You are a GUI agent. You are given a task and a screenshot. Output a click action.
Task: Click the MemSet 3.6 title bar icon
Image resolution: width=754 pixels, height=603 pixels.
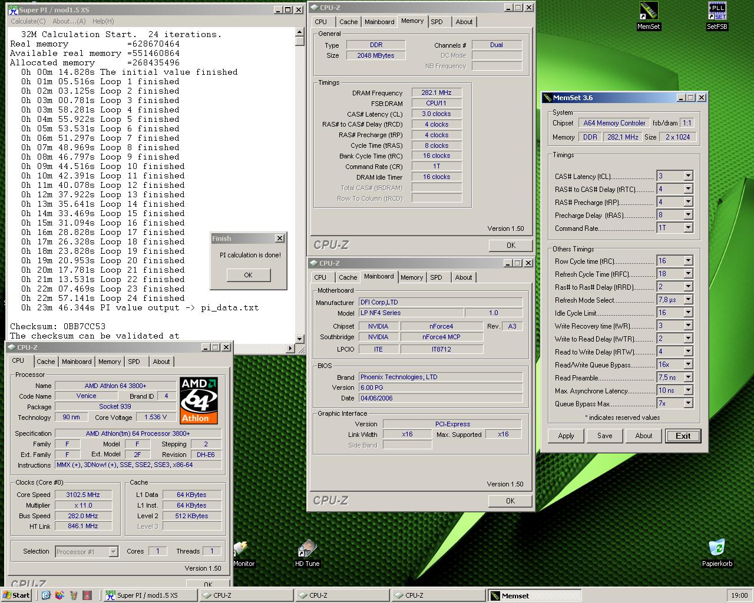[x=547, y=98]
